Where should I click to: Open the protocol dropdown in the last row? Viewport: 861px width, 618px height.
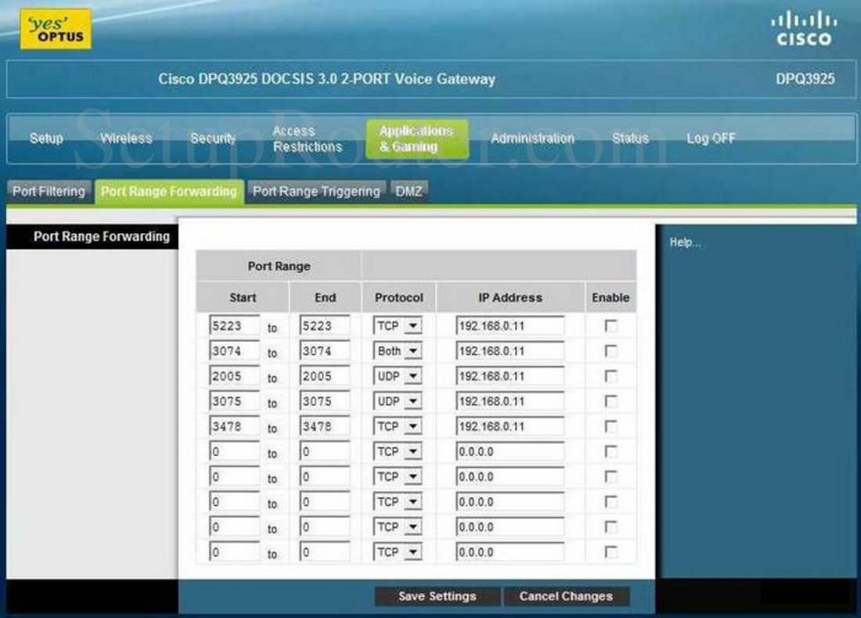pyautogui.click(x=398, y=552)
